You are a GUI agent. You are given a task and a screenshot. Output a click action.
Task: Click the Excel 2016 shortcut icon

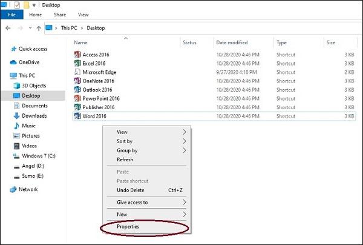coord(77,63)
